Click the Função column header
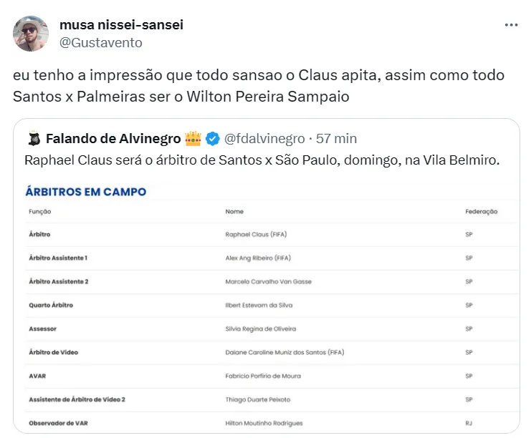 (40, 212)
